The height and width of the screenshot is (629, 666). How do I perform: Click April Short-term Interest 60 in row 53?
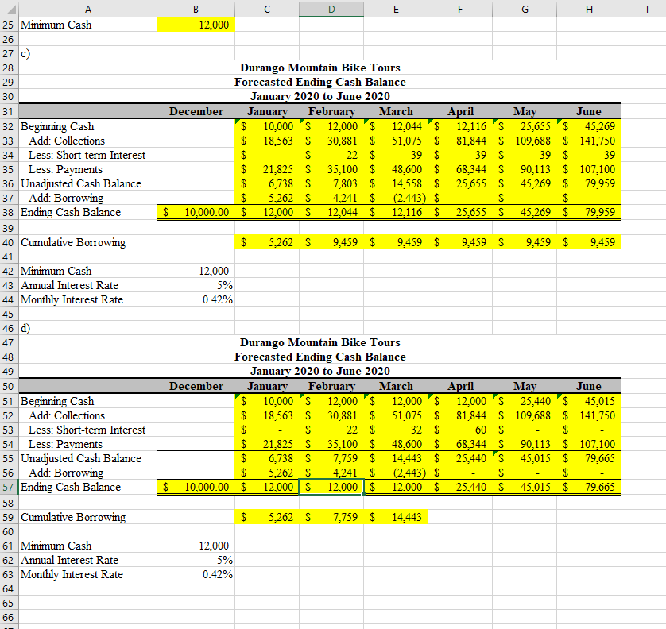point(460,430)
